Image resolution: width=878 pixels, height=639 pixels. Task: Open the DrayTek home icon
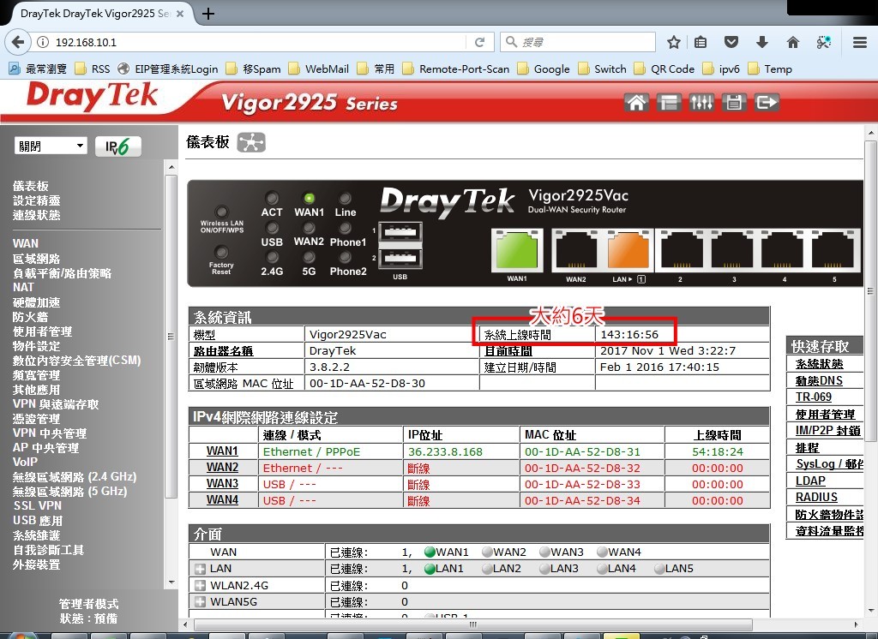(x=637, y=103)
